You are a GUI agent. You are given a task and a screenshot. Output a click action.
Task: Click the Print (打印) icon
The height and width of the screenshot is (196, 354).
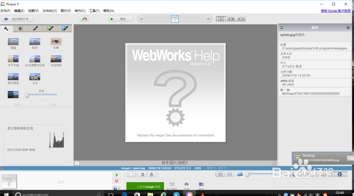tap(187, 186)
